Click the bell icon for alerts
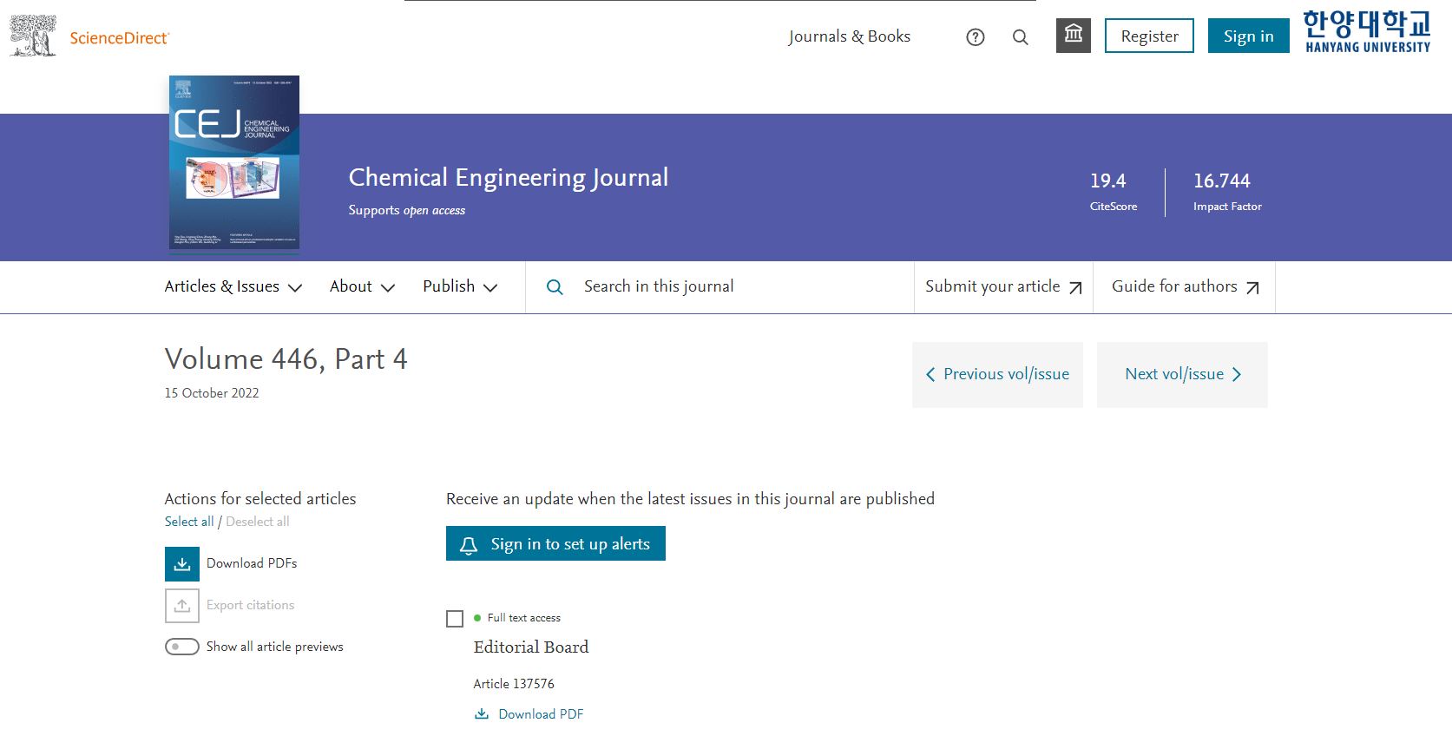 [469, 545]
